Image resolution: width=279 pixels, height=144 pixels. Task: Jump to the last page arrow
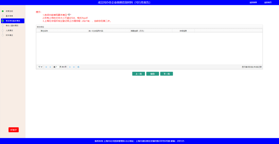pos(74,67)
